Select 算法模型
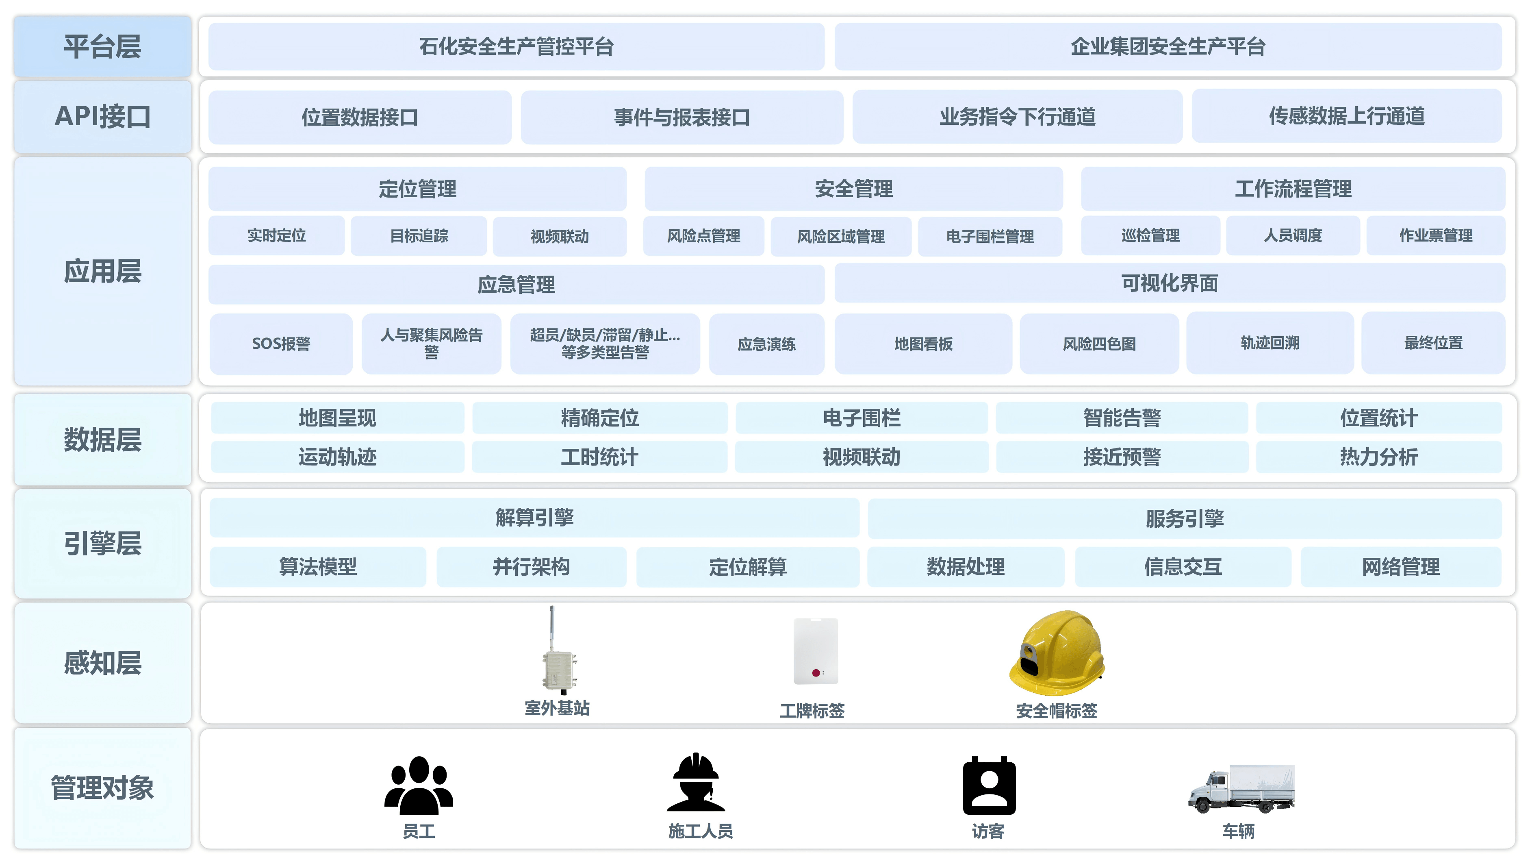 tap(318, 567)
